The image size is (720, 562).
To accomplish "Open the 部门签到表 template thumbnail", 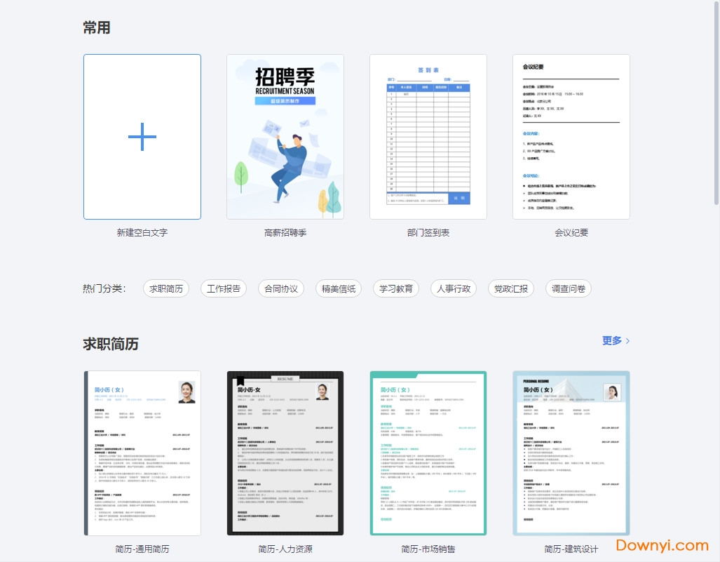I will (428, 137).
